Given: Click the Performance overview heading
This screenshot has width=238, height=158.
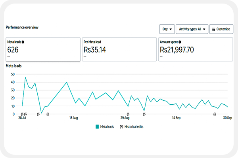Looking at the screenshot, I should pos(22,28).
